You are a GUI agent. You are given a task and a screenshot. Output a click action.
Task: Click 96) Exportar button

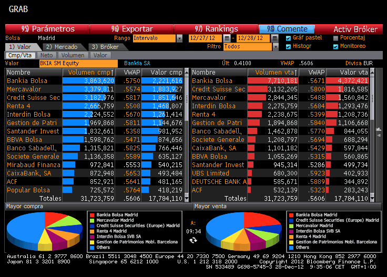132,29
